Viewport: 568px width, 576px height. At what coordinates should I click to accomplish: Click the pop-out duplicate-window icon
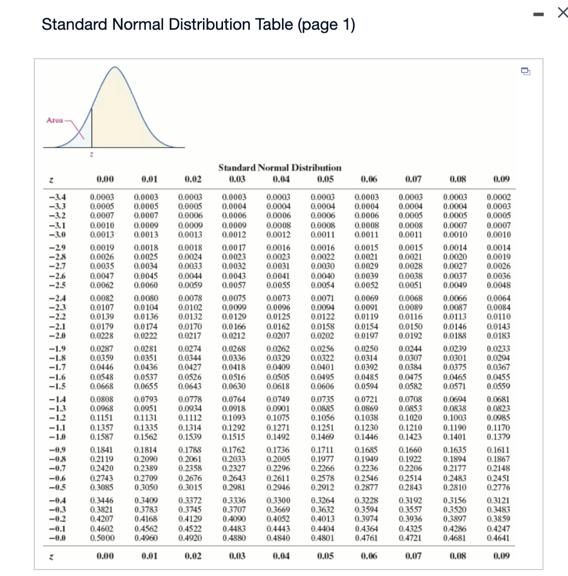click(x=526, y=72)
